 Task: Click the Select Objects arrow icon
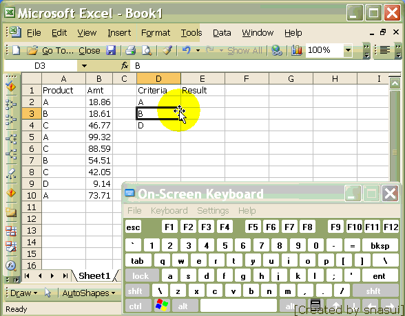[x=48, y=293]
